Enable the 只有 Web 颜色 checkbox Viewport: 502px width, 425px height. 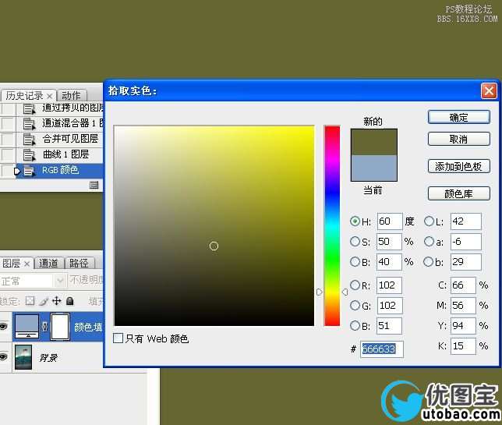point(118,338)
